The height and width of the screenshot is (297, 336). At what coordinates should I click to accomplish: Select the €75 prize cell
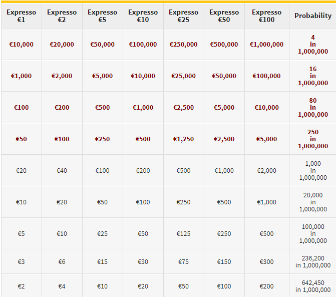(x=183, y=262)
